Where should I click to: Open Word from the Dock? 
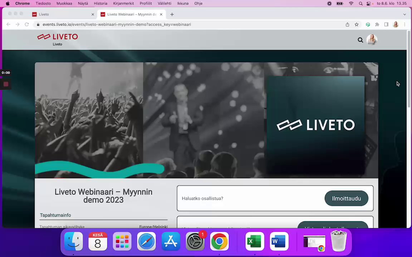pos(279,241)
